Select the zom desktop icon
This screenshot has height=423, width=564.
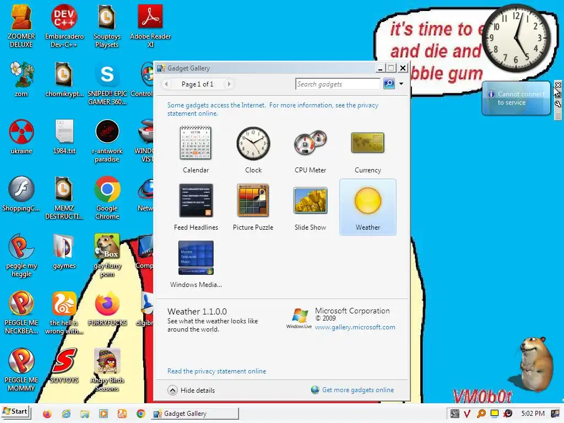click(x=21, y=79)
